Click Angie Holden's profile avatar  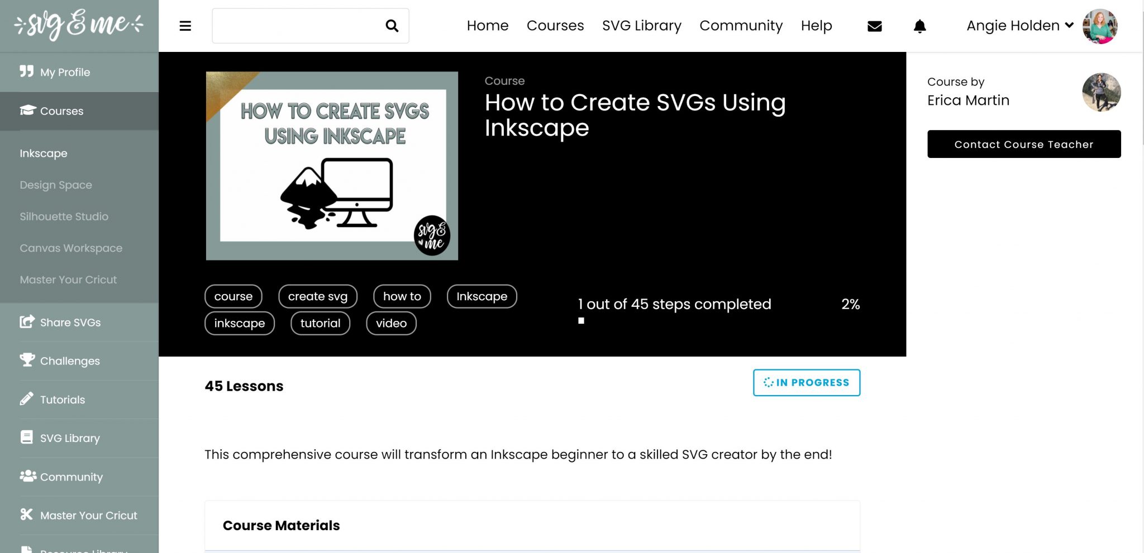point(1100,26)
